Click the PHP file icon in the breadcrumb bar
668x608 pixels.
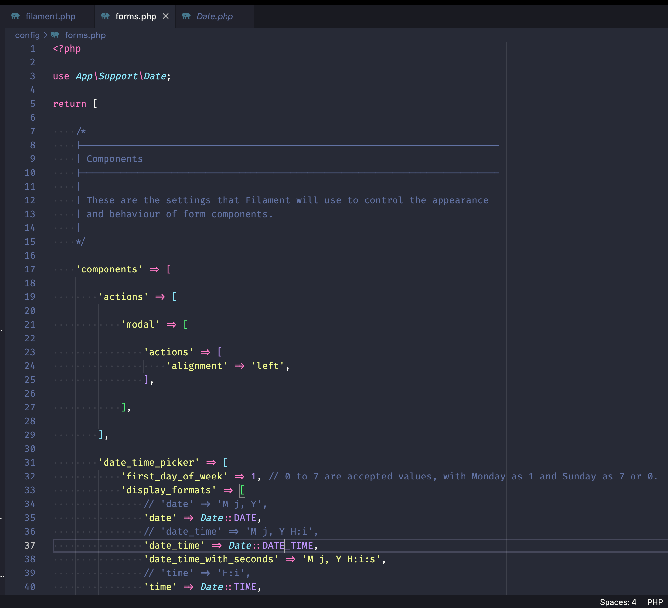55,35
